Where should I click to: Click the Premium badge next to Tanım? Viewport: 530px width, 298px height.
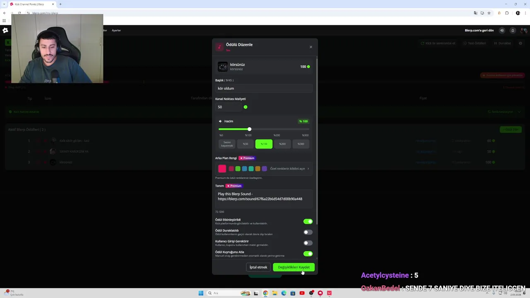pos(234,186)
